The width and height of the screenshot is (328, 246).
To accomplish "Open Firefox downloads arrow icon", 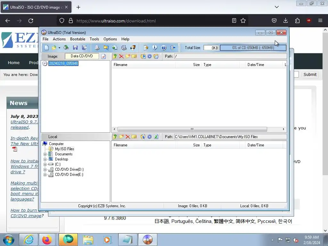I will 285,20.
